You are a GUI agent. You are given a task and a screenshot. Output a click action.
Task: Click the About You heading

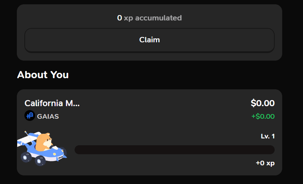[43, 75]
